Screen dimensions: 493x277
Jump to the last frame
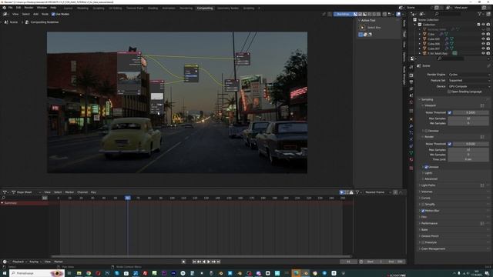click(219, 262)
